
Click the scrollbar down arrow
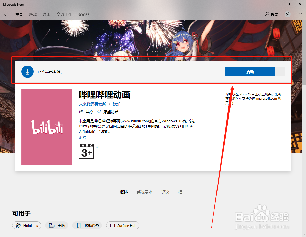click(x=304, y=234)
